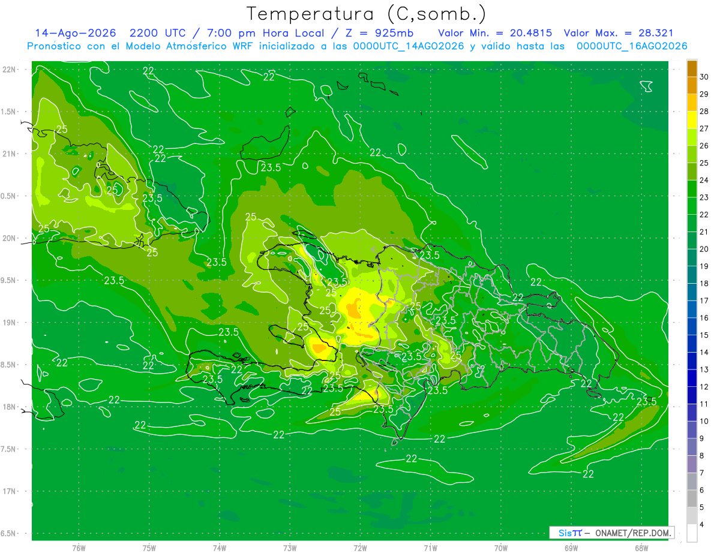
Task: Click the "68W" longitude axis label
Action: coord(641,548)
